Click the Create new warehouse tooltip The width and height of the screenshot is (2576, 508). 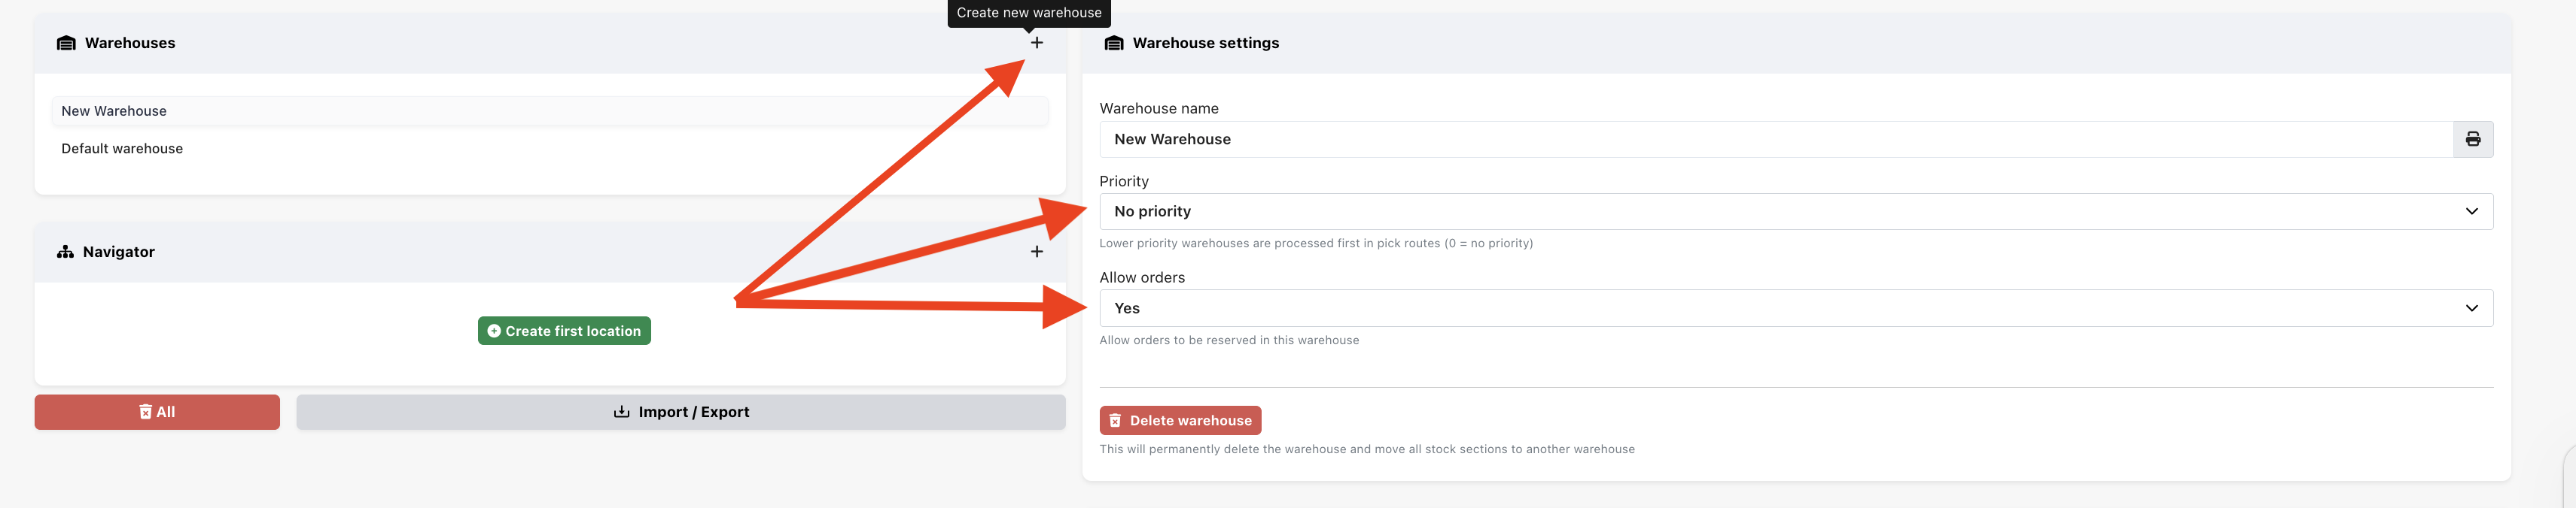click(1028, 13)
